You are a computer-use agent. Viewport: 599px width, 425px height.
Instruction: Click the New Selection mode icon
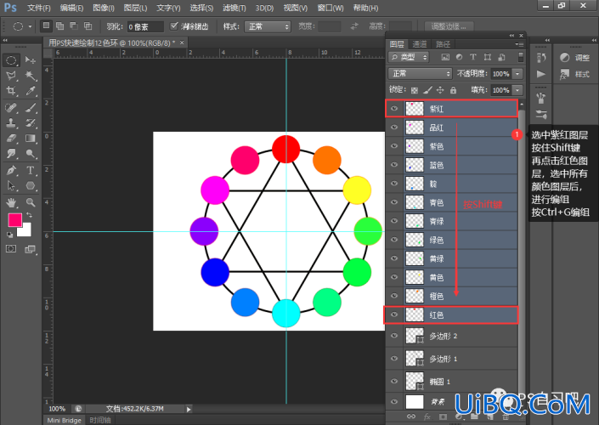(x=46, y=26)
